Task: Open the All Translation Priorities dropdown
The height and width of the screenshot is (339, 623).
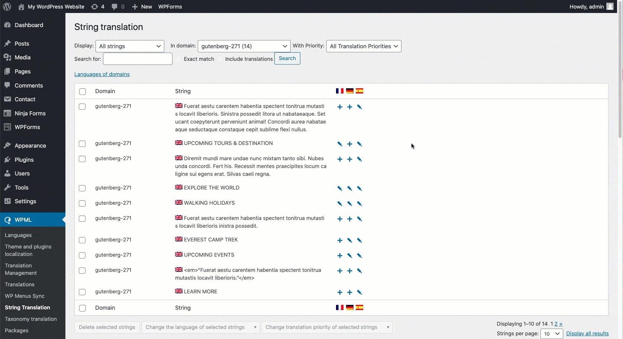Action: (x=364, y=46)
